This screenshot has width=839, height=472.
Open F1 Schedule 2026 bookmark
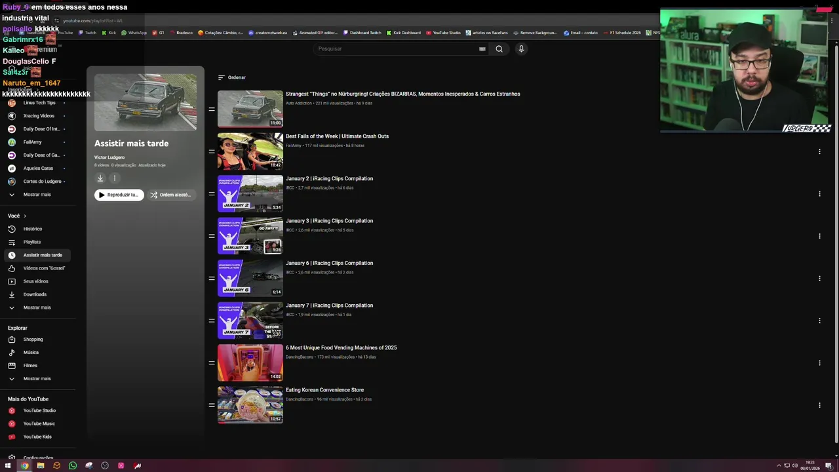click(621, 33)
